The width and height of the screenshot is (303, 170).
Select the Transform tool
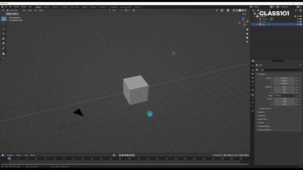tap(4, 43)
